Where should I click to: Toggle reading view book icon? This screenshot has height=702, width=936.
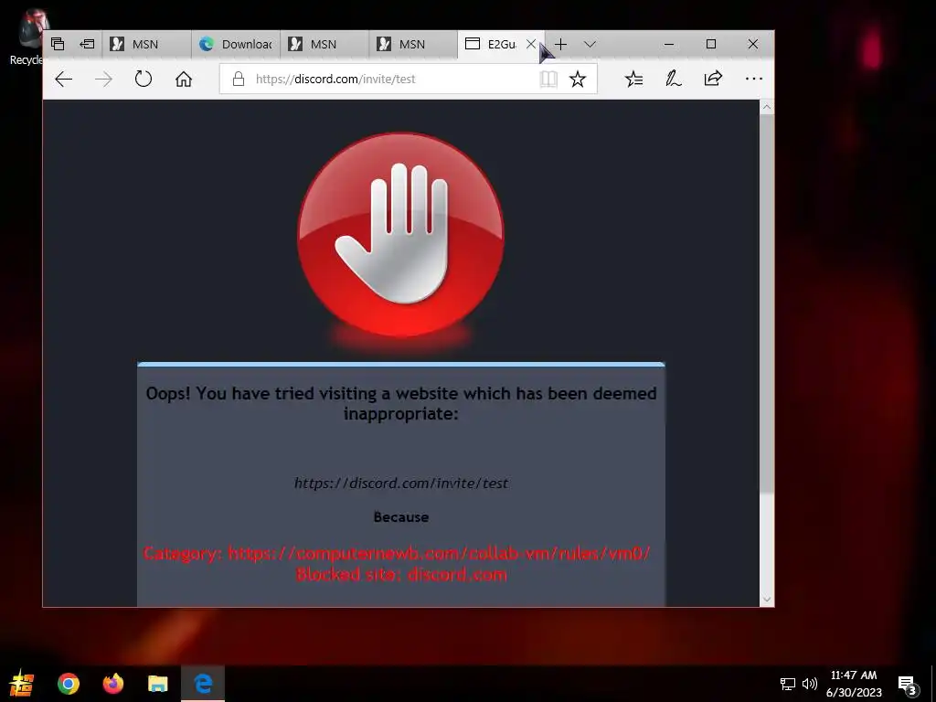coord(548,79)
